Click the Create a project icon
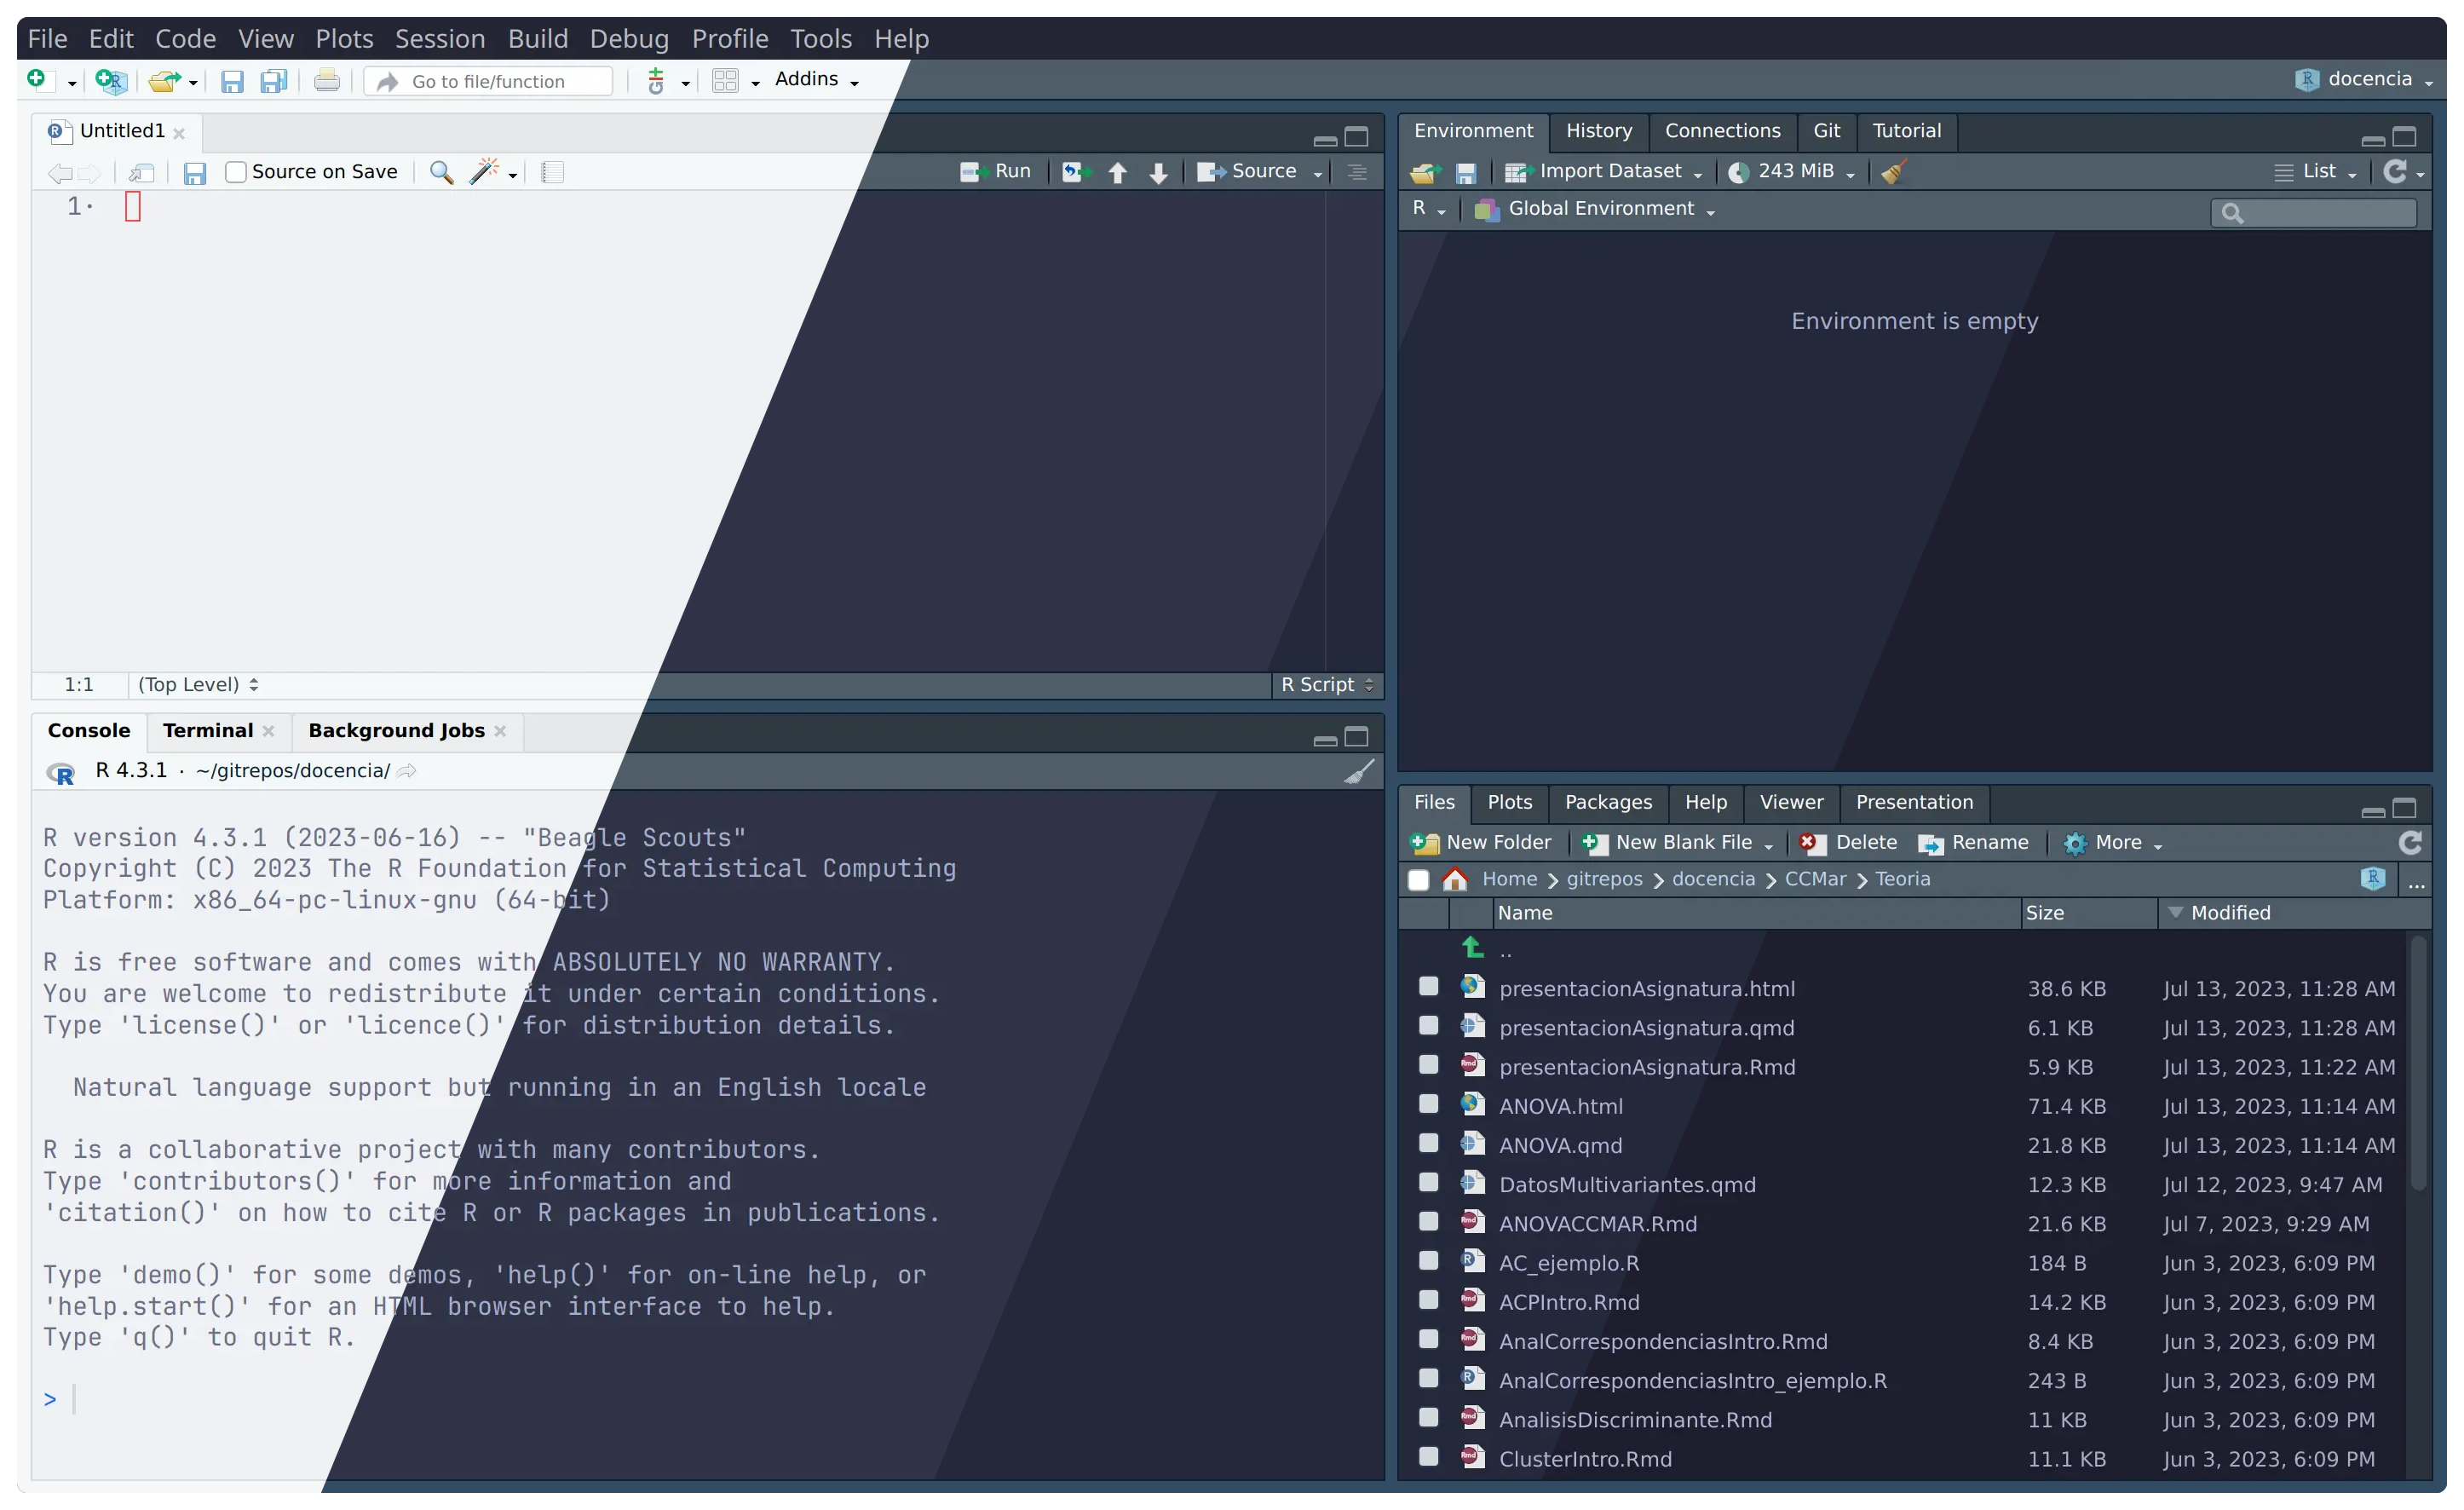2464x1510 pixels. point(111,81)
